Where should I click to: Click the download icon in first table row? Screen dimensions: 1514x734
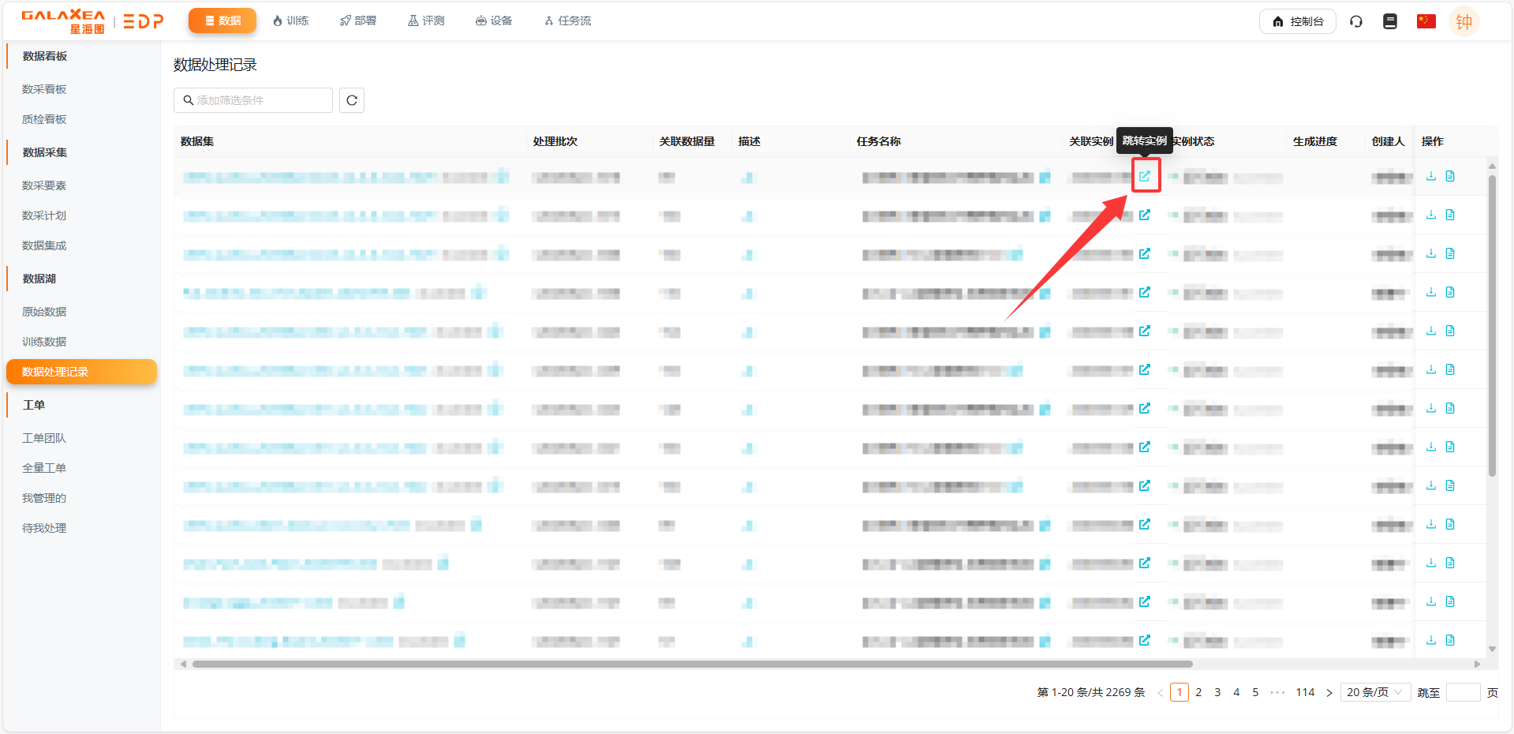tap(1430, 176)
